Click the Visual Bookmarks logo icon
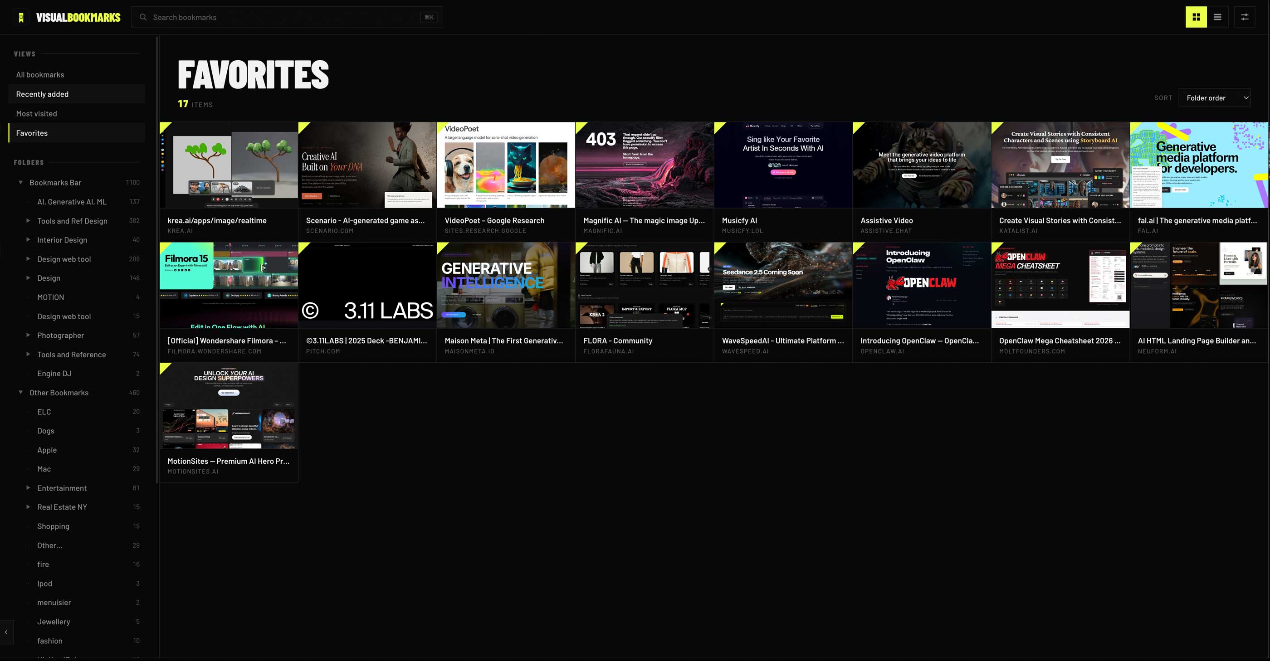Image resolution: width=1270 pixels, height=661 pixels. tap(21, 17)
